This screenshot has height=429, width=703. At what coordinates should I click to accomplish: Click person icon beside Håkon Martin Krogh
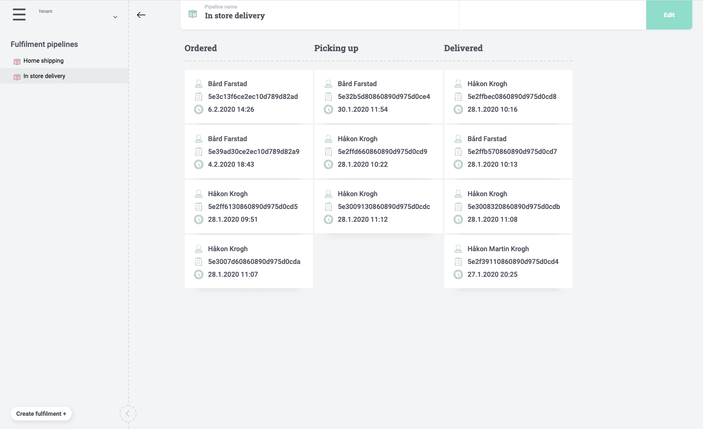[458, 249]
